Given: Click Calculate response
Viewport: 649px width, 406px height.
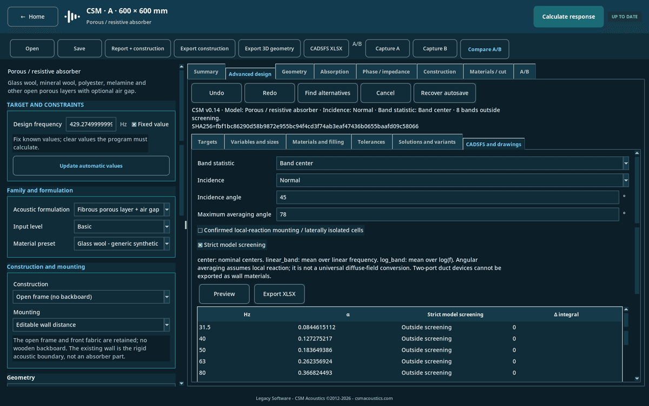Looking at the screenshot, I should tap(568, 17).
